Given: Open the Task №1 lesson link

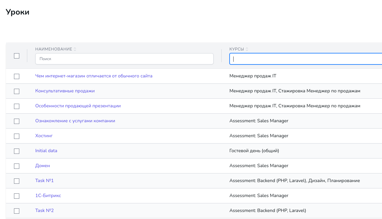Looking at the screenshot, I should click(44, 181).
